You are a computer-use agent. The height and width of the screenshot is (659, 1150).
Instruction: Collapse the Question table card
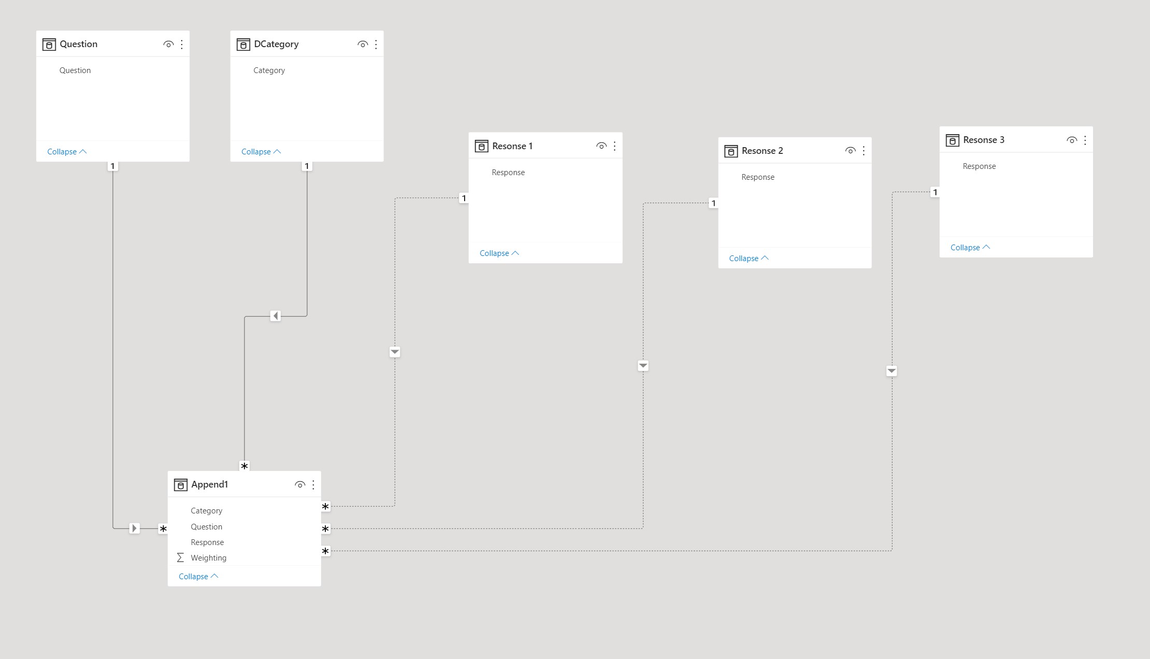(67, 152)
